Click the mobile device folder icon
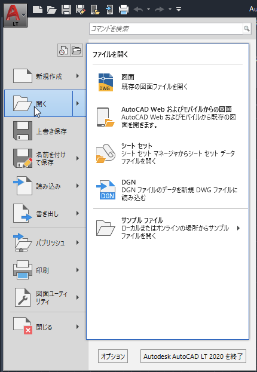 coord(105,117)
